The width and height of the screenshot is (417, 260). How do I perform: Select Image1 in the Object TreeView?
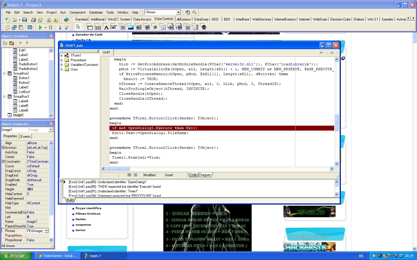coord(18,115)
